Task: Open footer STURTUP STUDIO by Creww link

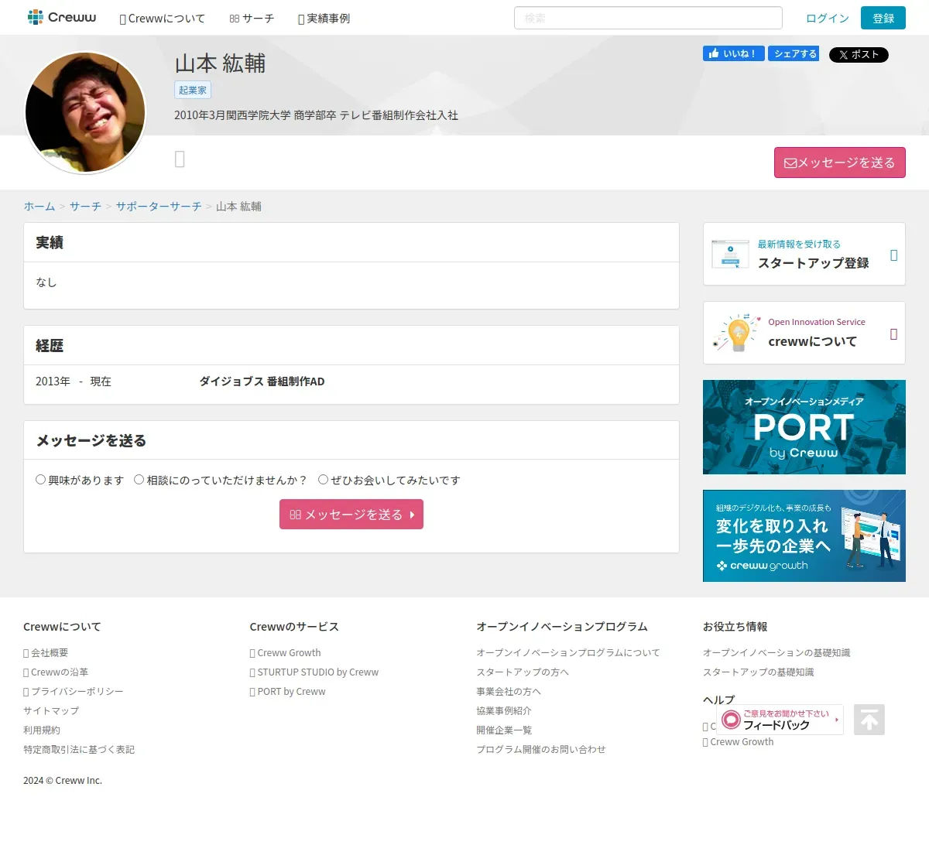Action: pos(314,672)
